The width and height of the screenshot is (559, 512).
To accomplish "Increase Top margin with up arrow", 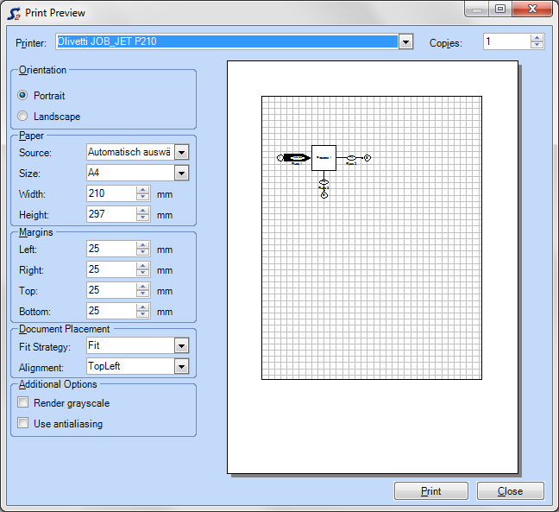I will coord(142,287).
